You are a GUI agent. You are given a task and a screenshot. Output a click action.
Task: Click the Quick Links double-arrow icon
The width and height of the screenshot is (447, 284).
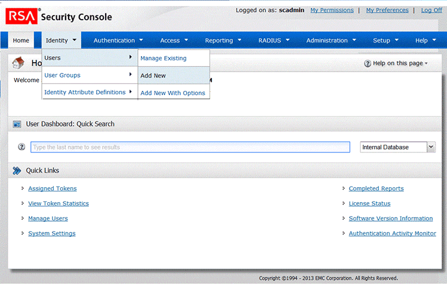(17, 170)
